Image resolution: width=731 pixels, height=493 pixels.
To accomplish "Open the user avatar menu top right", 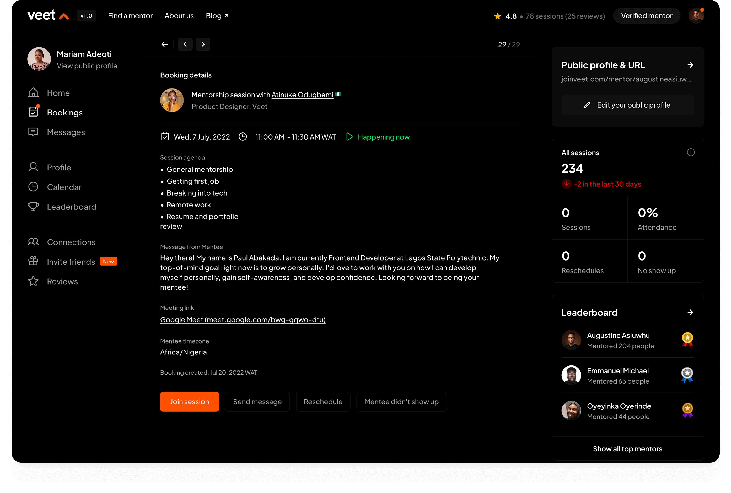I will click(696, 16).
